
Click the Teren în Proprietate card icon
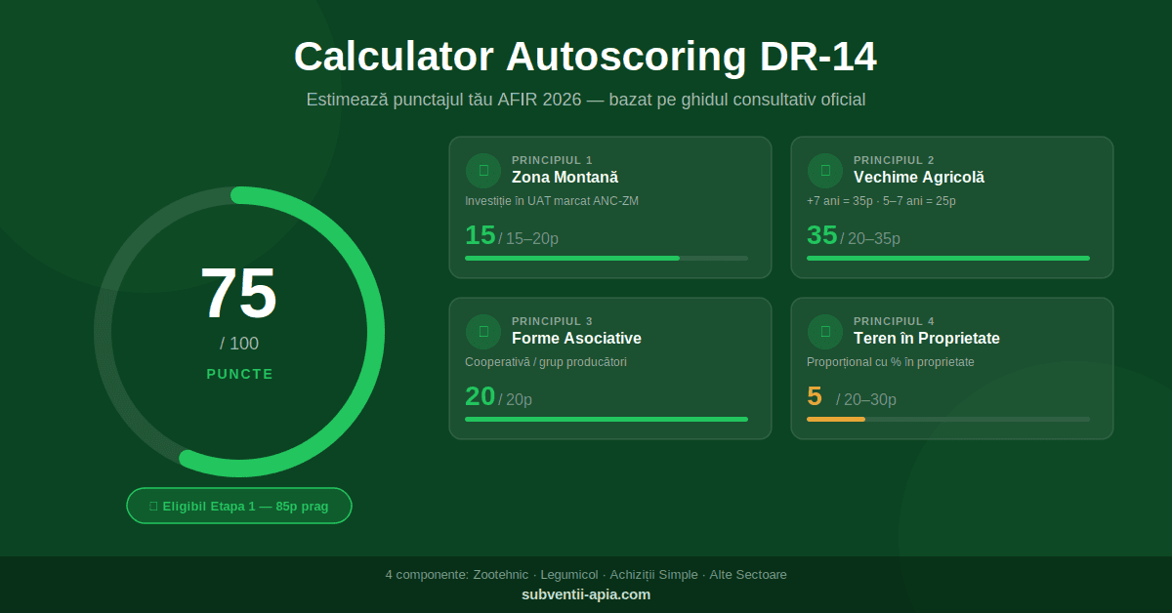(824, 331)
